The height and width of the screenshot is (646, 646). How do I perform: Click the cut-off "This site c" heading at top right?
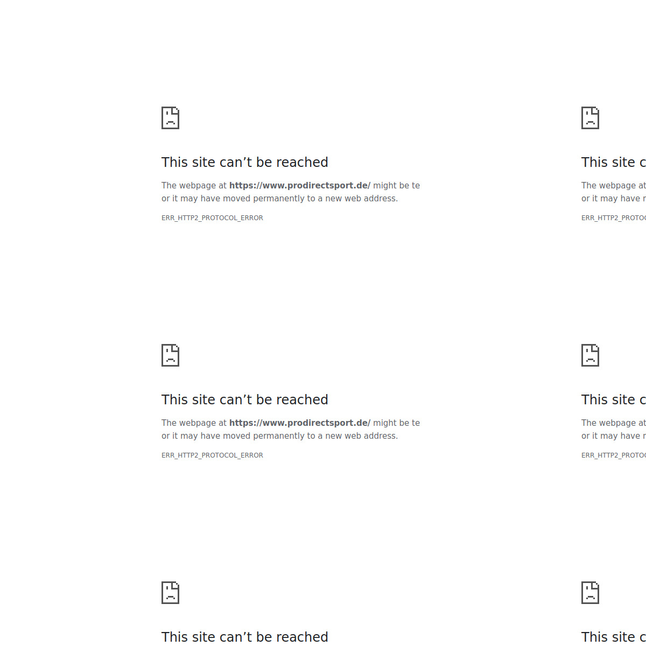tap(613, 163)
